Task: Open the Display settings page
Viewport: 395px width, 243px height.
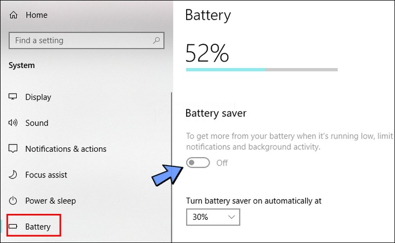Action: 38,97
